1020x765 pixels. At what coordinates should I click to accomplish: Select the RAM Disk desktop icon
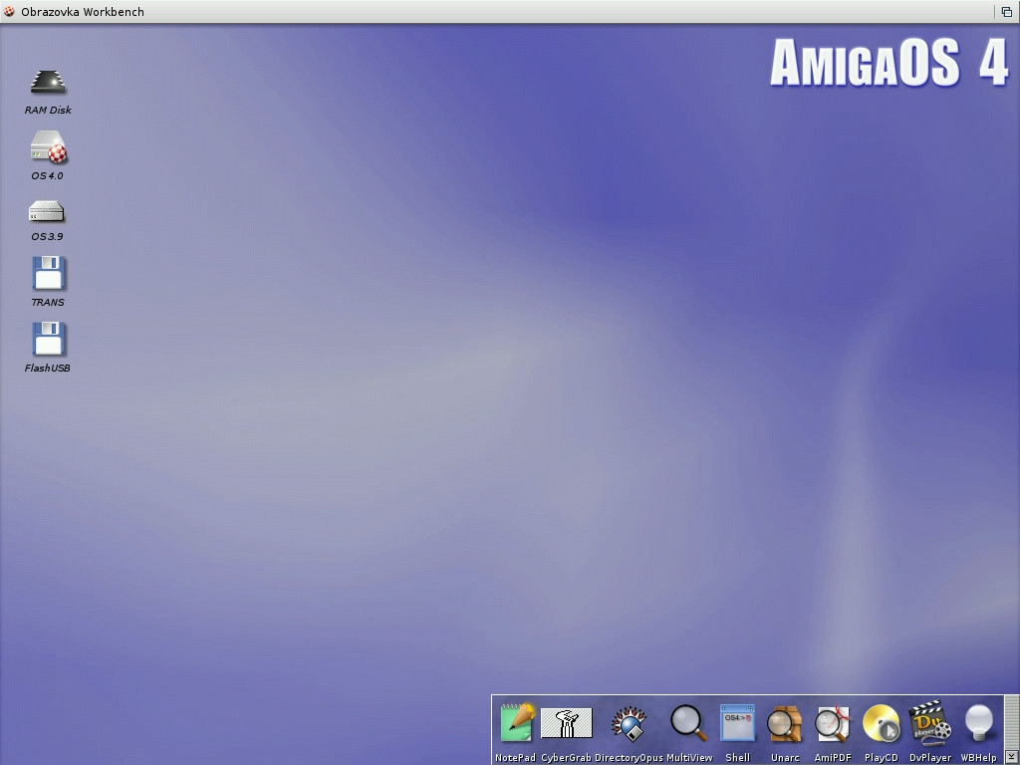(x=48, y=83)
